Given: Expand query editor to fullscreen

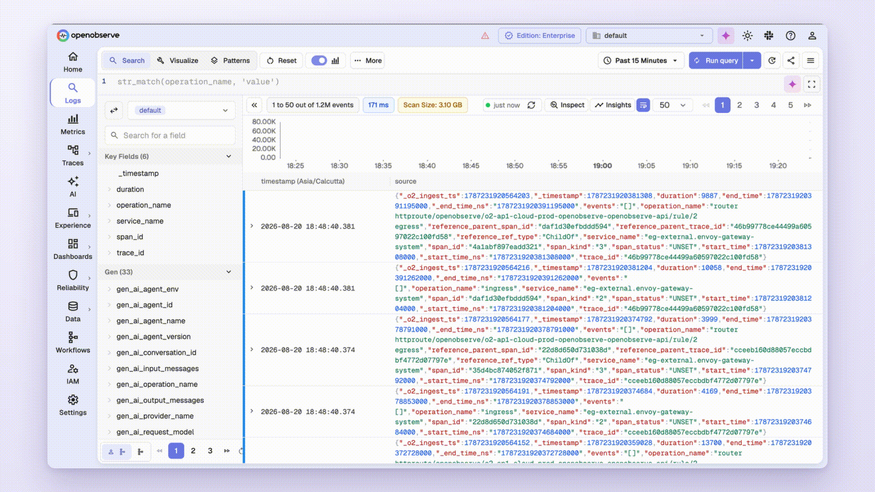Looking at the screenshot, I should point(812,84).
